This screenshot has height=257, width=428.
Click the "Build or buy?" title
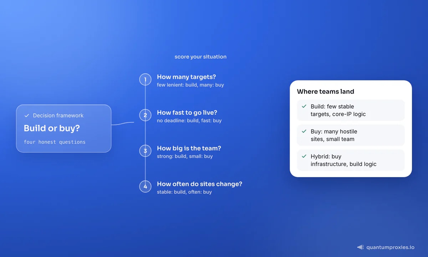(x=52, y=128)
